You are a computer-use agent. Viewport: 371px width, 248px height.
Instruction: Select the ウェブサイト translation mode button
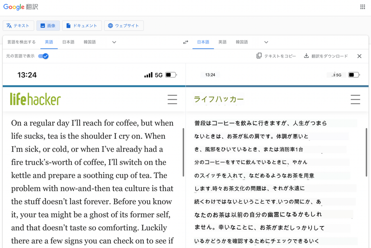pos(124,25)
